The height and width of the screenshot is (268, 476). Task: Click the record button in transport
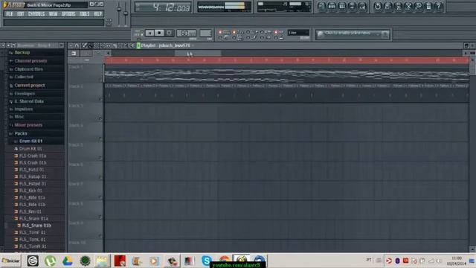coord(169,33)
